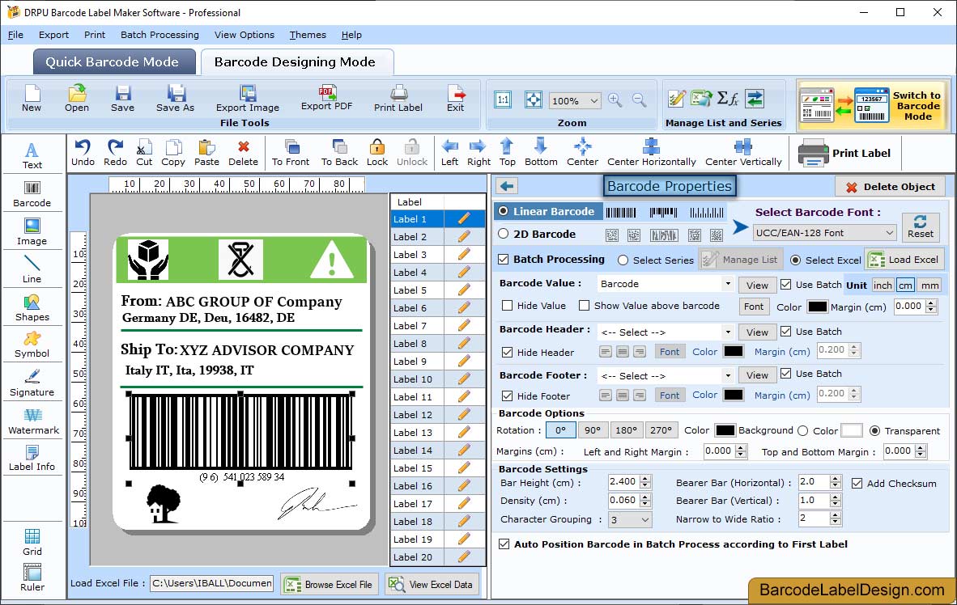
Task: Center object Vertically
Action: pos(742,153)
